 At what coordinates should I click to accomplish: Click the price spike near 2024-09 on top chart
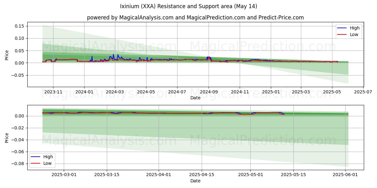[209, 58]
